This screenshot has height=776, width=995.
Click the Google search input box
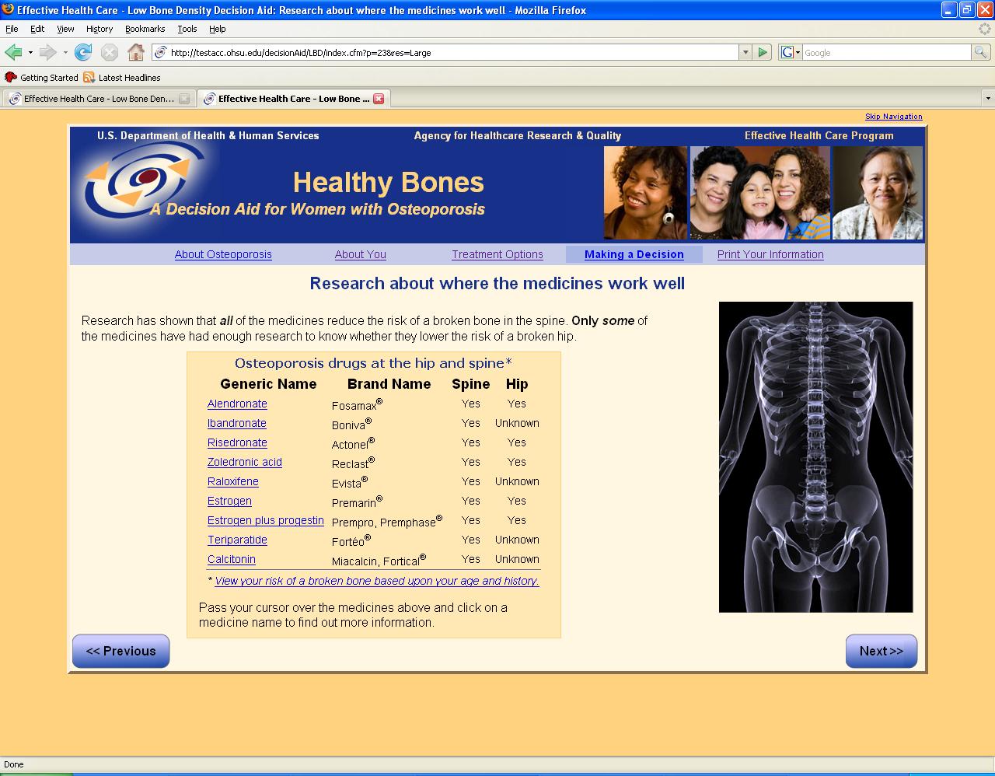click(886, 52)
